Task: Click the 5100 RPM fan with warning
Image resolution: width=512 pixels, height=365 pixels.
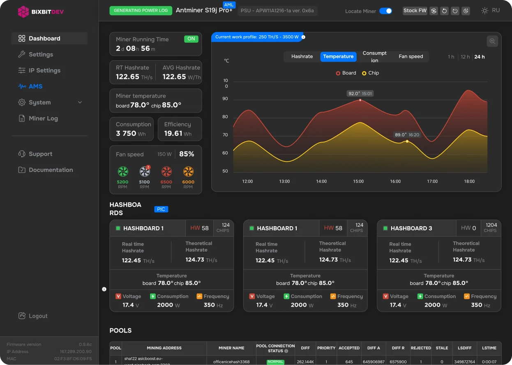Action: click(x=145, y=171)
